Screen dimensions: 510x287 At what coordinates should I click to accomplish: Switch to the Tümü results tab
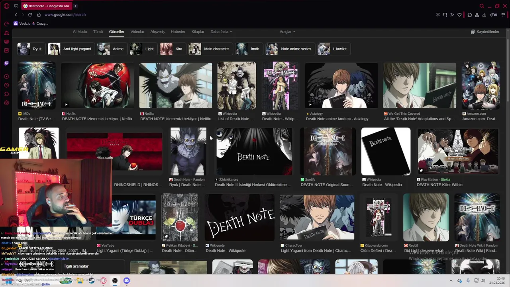pyautogui.click(x=98, y=31)
